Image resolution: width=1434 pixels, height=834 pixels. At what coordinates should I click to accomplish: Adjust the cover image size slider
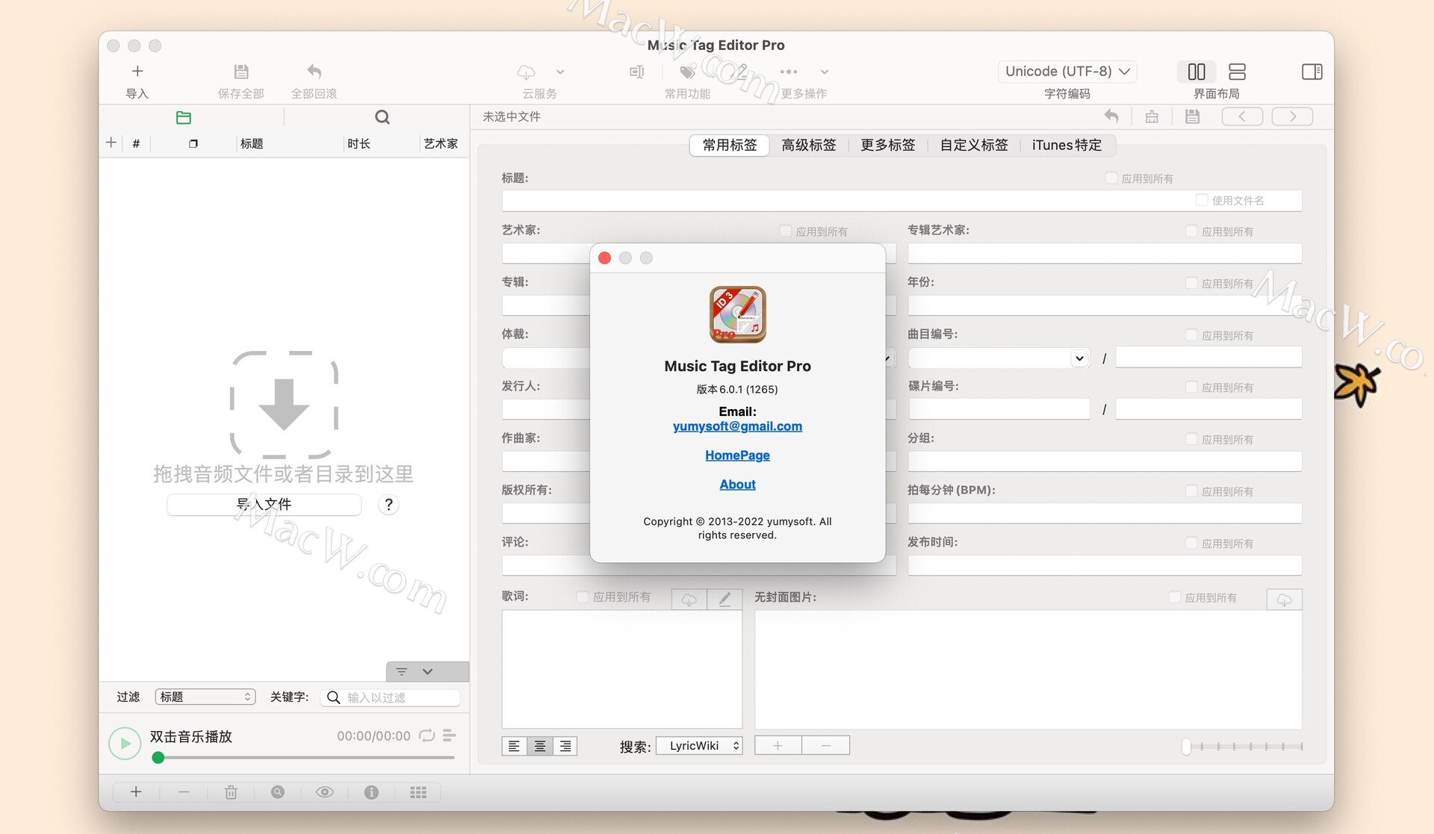pyautogui.click(x=1186, y=746)
